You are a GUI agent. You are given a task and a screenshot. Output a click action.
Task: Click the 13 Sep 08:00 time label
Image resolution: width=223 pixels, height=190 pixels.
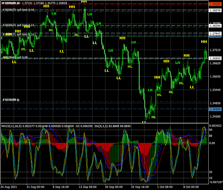click(88, 187)
